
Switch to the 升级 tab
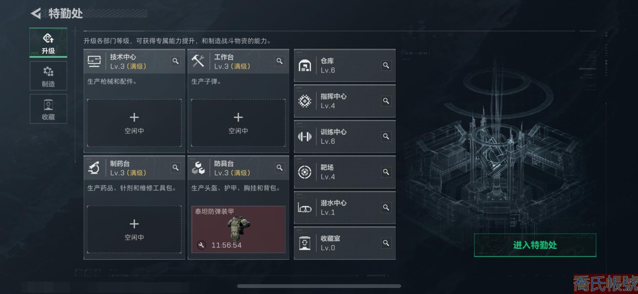[x=48, y=43]
